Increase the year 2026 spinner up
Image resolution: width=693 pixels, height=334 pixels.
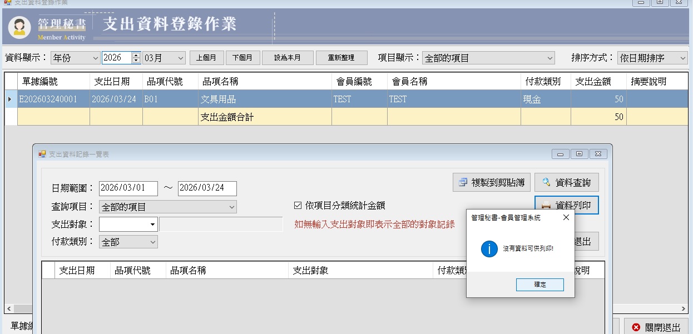136,55
